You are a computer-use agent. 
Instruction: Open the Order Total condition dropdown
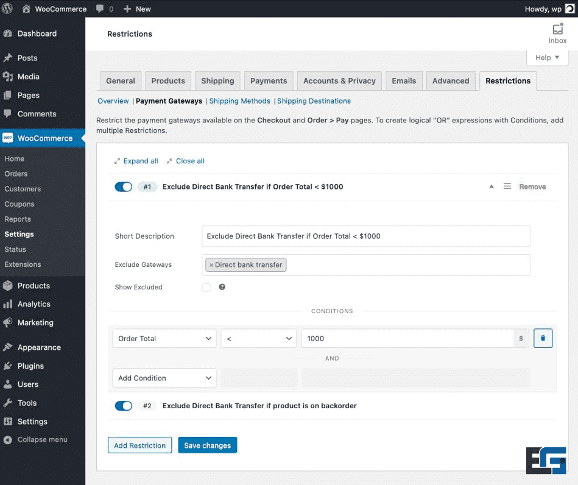click(x=164, y=338)
